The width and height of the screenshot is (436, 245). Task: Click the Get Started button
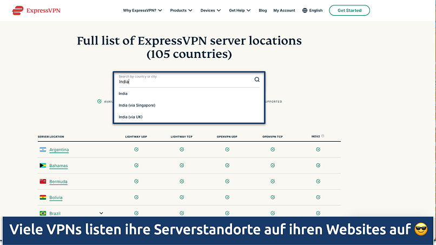coord(349,11)
